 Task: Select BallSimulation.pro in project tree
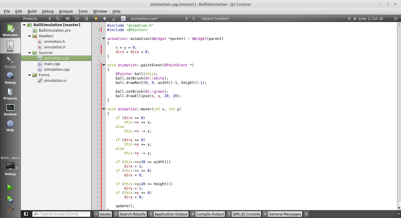coord(55,31)
